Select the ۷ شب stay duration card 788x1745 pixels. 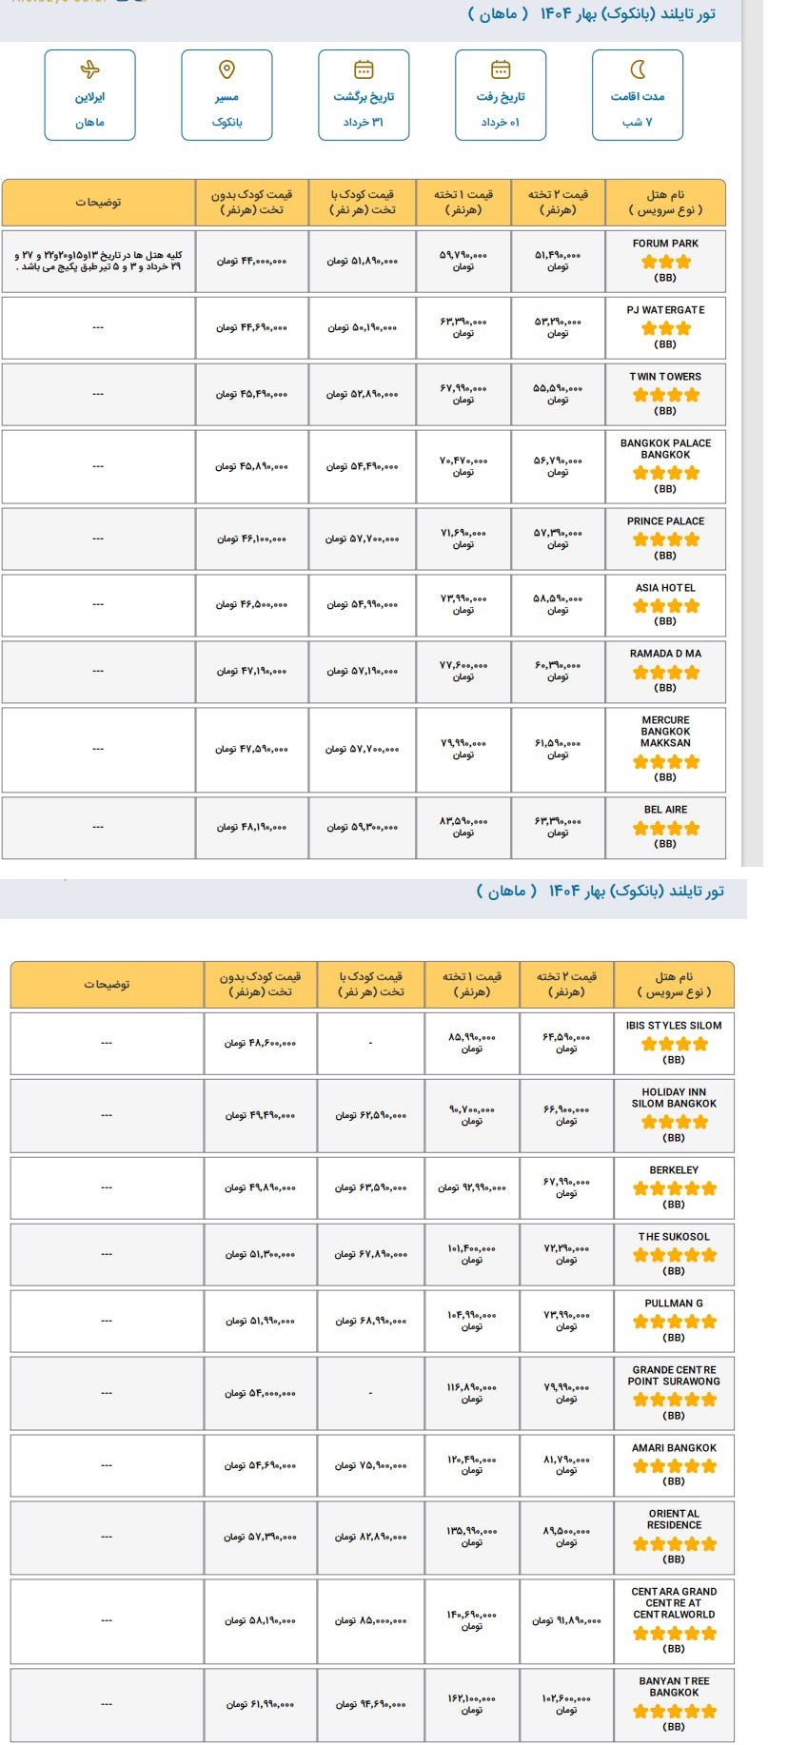click(x=638, y=95)
